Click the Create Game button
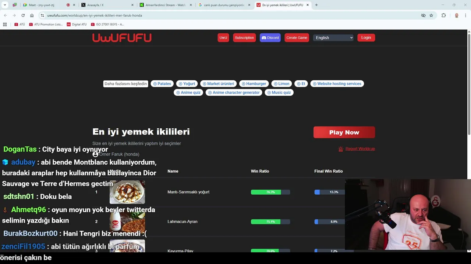The height and width of the screenshot is (264, 471). (x=297, y=37)
